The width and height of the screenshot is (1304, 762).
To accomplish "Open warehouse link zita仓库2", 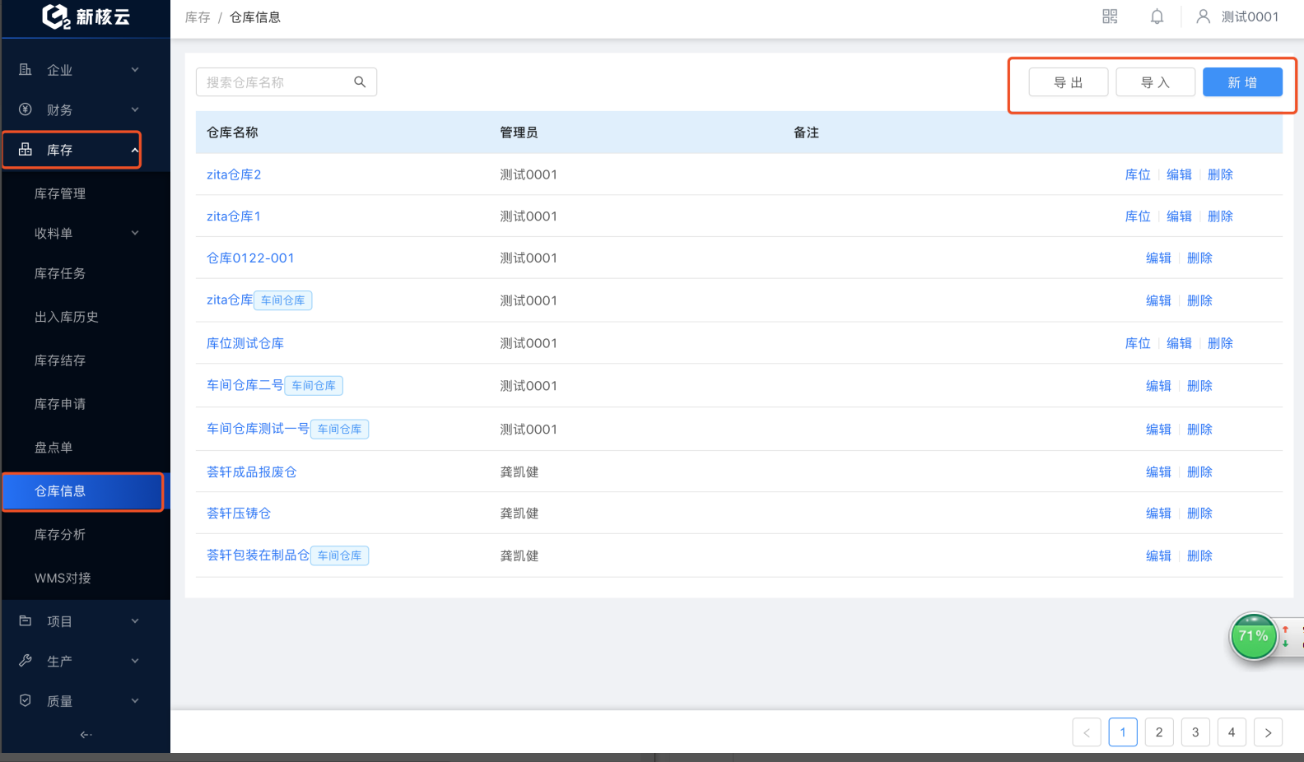I will pyautogui.click(x=234, y=174).
